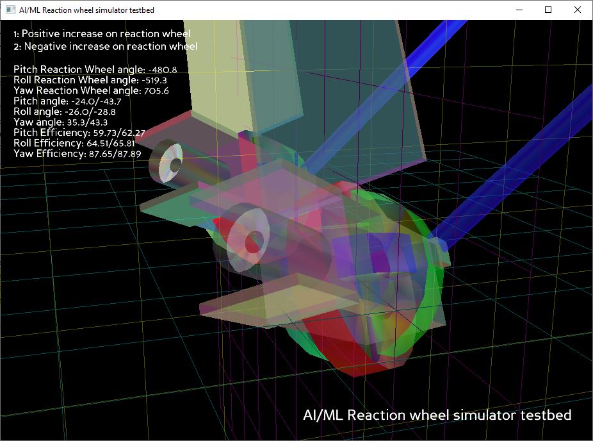Click the large white ring at model center
The image size is (593, 441).
click(x=247, y=234)
